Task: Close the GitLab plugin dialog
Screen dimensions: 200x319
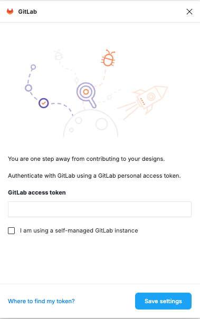Action: [x=189, y=12]
